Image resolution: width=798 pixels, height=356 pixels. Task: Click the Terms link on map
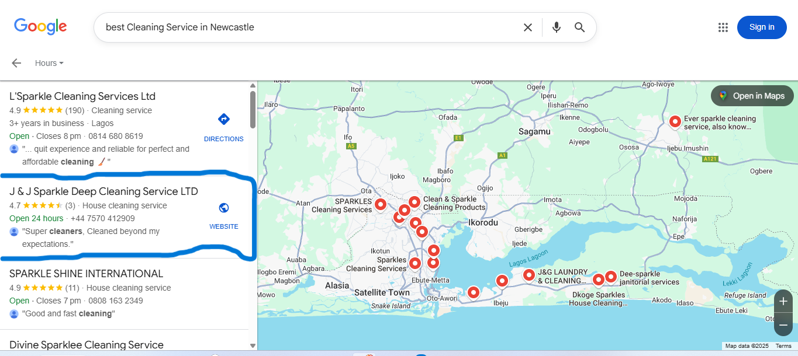[783, 346]
